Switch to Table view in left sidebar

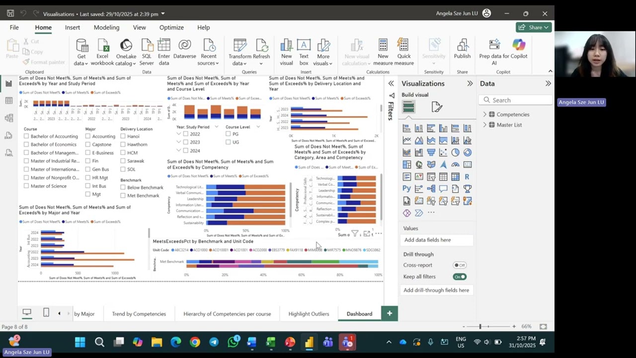tap(8, 101)
